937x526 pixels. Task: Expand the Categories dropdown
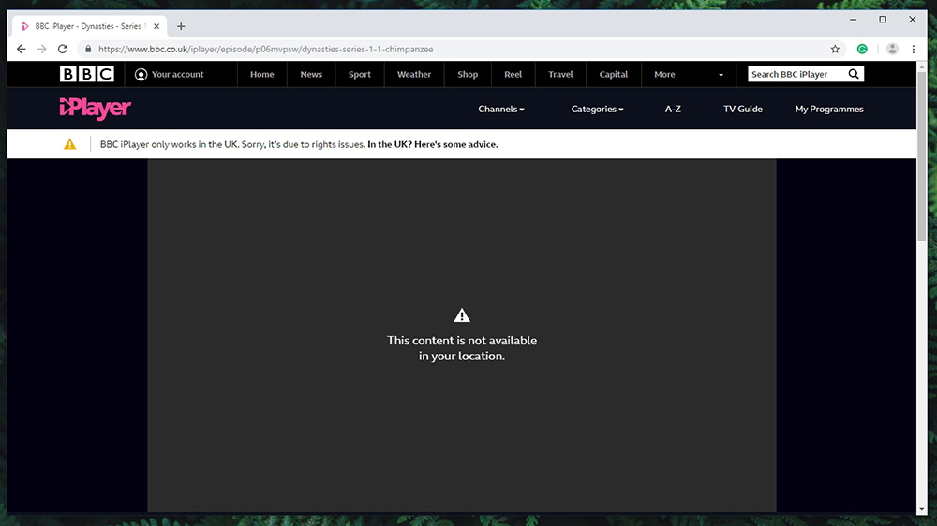pyautogui.click(x=597, y=109)
